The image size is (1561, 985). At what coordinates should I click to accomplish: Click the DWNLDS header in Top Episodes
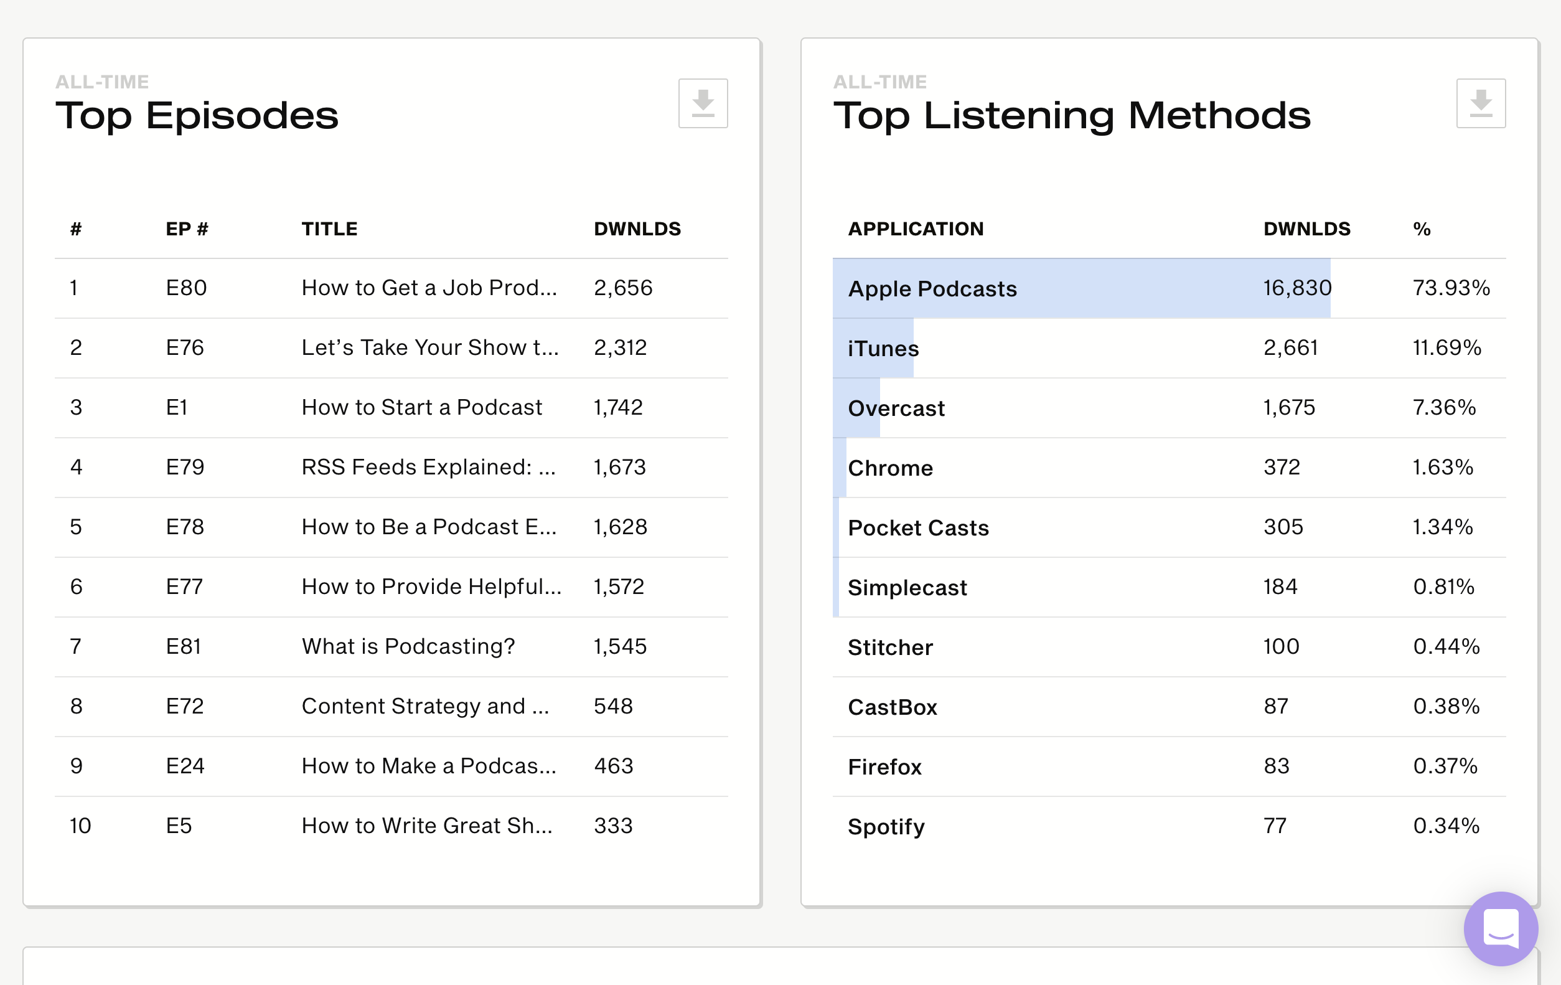click(x=637, y=229)
